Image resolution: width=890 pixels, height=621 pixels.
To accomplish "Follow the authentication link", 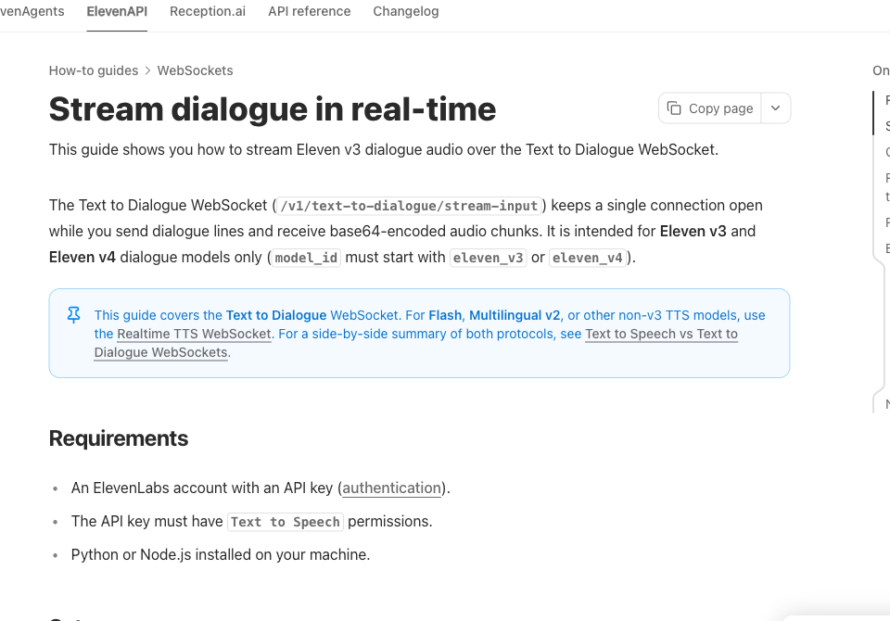I will pyautogui.click(x=391, y=488).
